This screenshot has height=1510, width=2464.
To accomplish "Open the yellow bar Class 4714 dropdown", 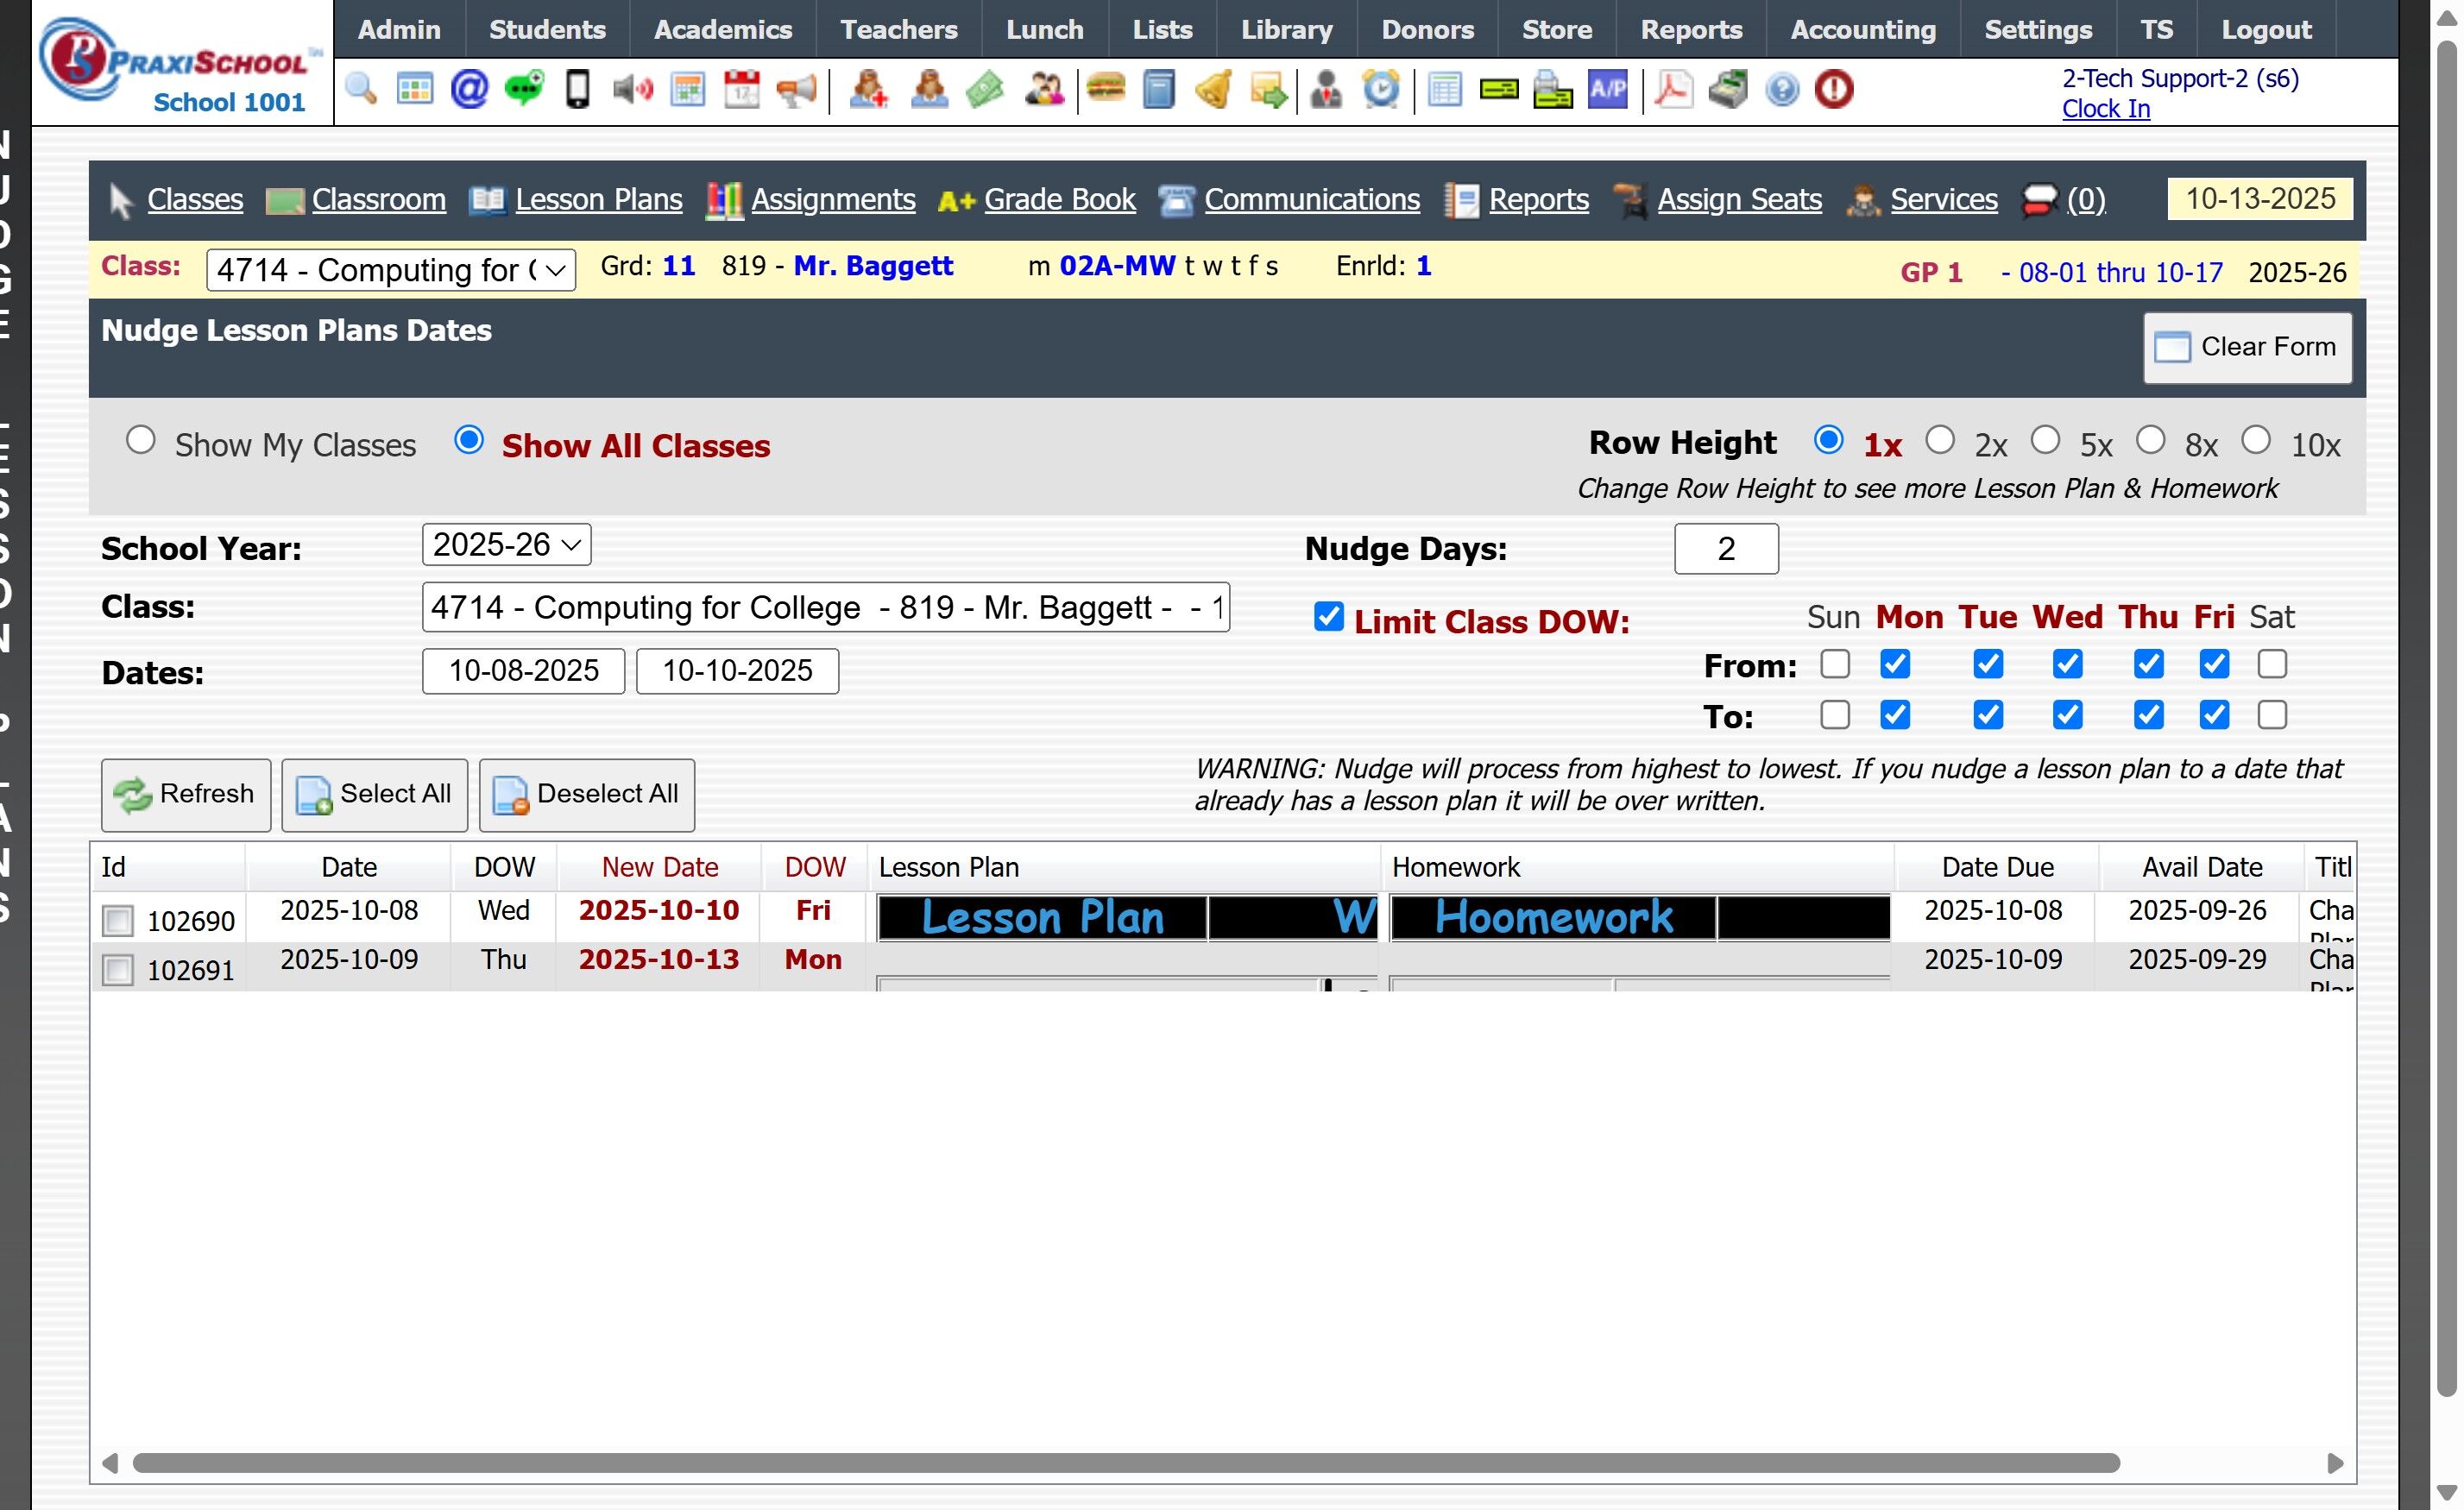I will tap(390, 270).
